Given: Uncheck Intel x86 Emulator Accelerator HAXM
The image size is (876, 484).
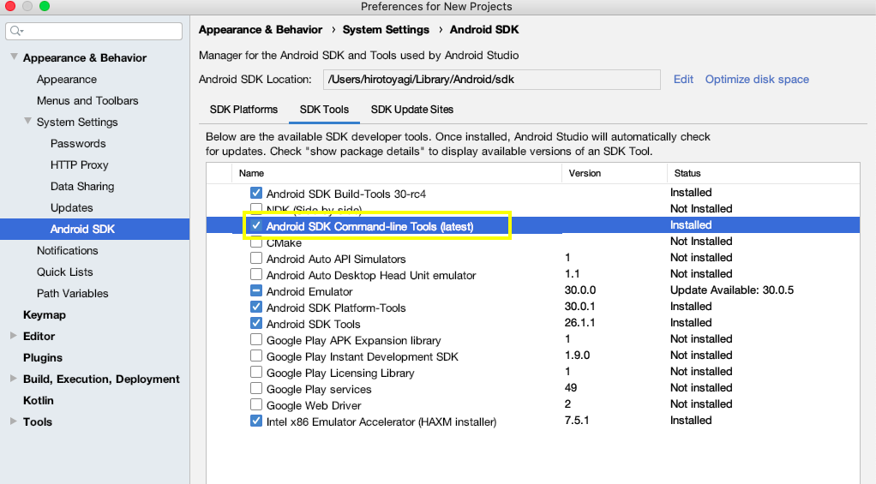Looking at the screenshot, I should [256, 421].
